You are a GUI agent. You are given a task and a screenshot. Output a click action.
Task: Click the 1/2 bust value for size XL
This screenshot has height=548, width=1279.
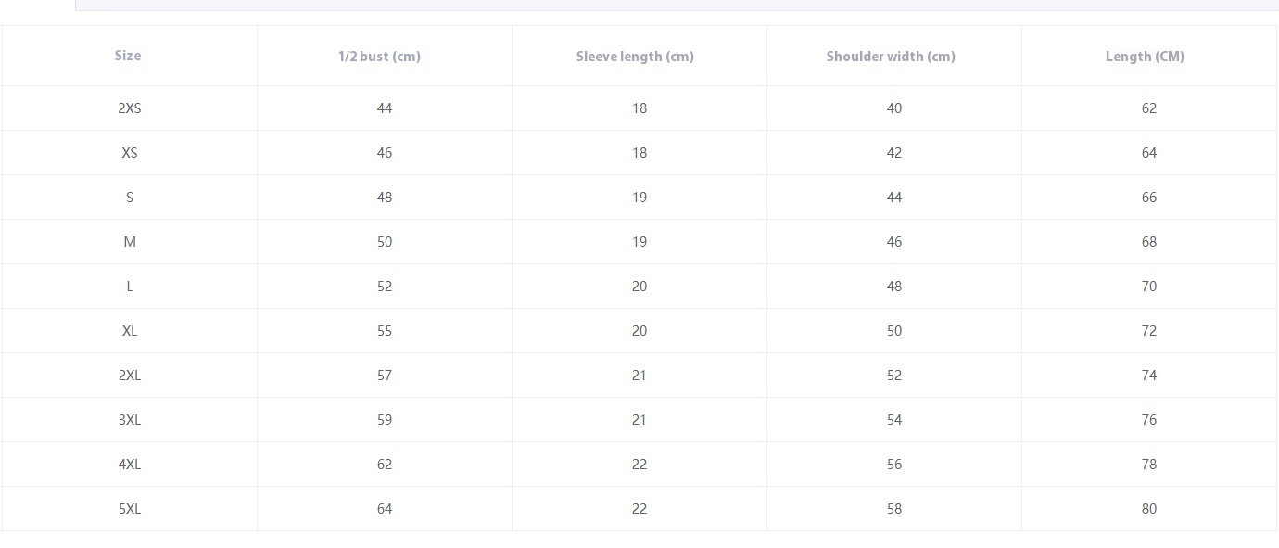[x=385, y=331]
